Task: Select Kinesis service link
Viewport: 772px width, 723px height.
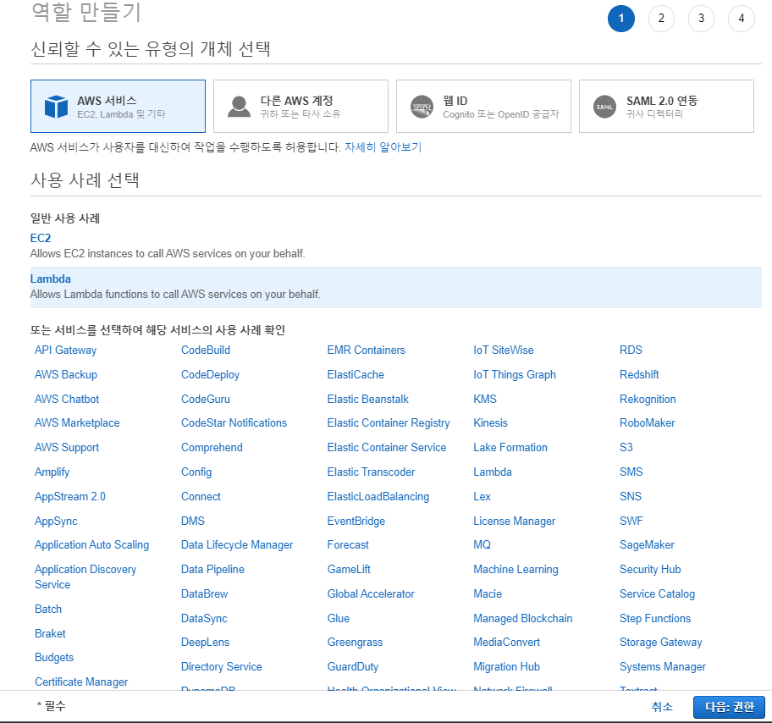Action: tap(490, 423)
